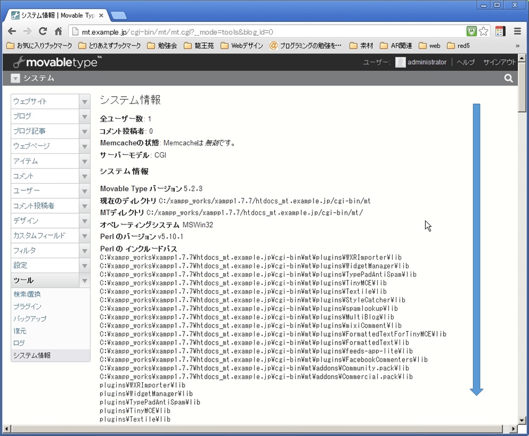Open 復元 under Tools
Image resolution: width=529 pixels, height=436 pixels.
(20, 331)
